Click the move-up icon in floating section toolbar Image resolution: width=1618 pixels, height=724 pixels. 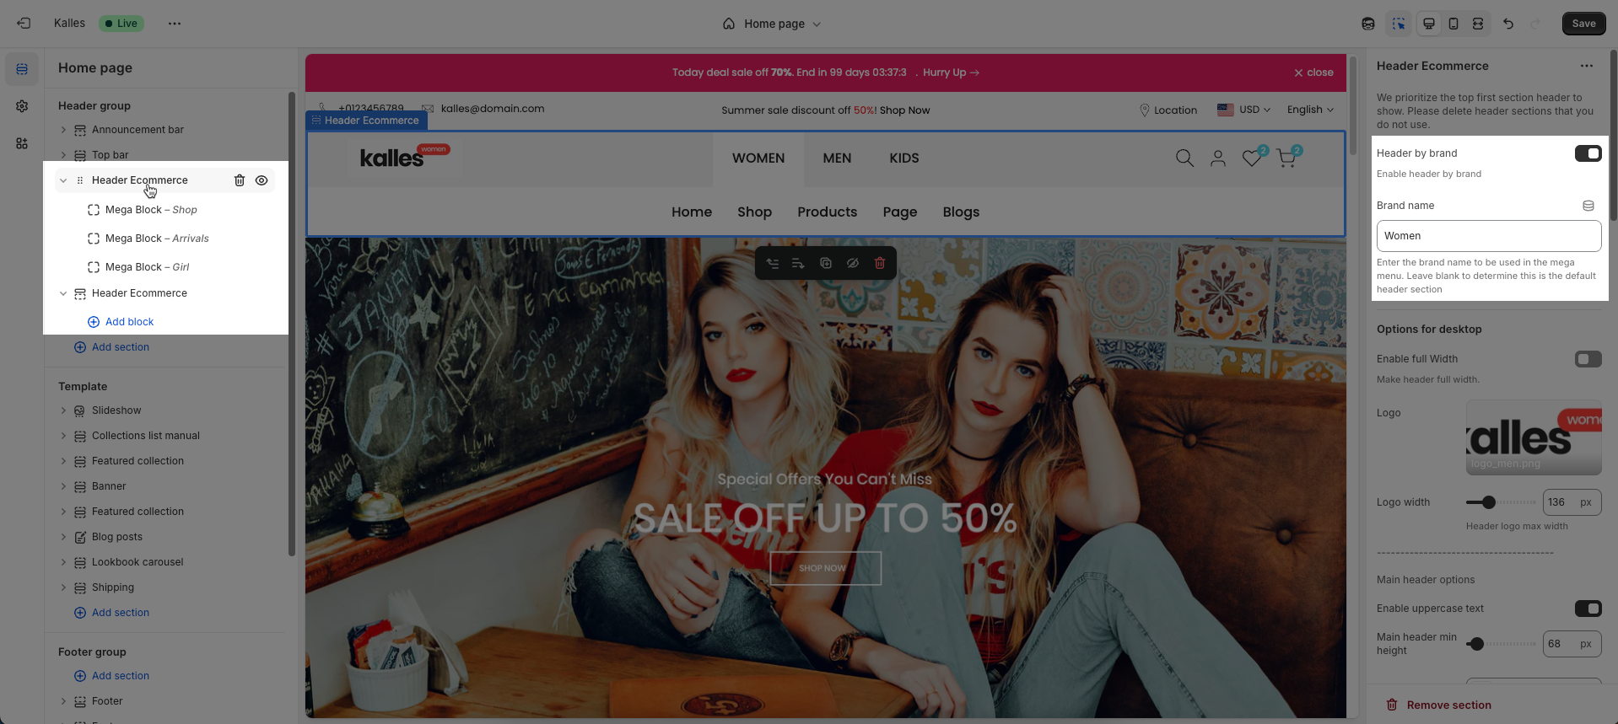tap(773, 263)
